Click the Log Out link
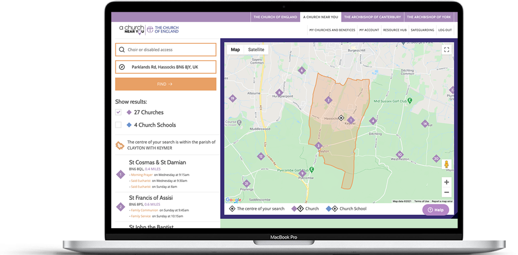This screenshot has width=518, height=255. click(445, 30)
